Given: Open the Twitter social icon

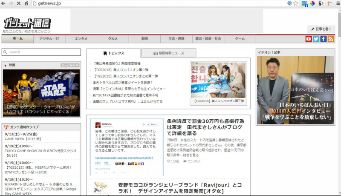Looking at the screenshot, I should (316, 39).
